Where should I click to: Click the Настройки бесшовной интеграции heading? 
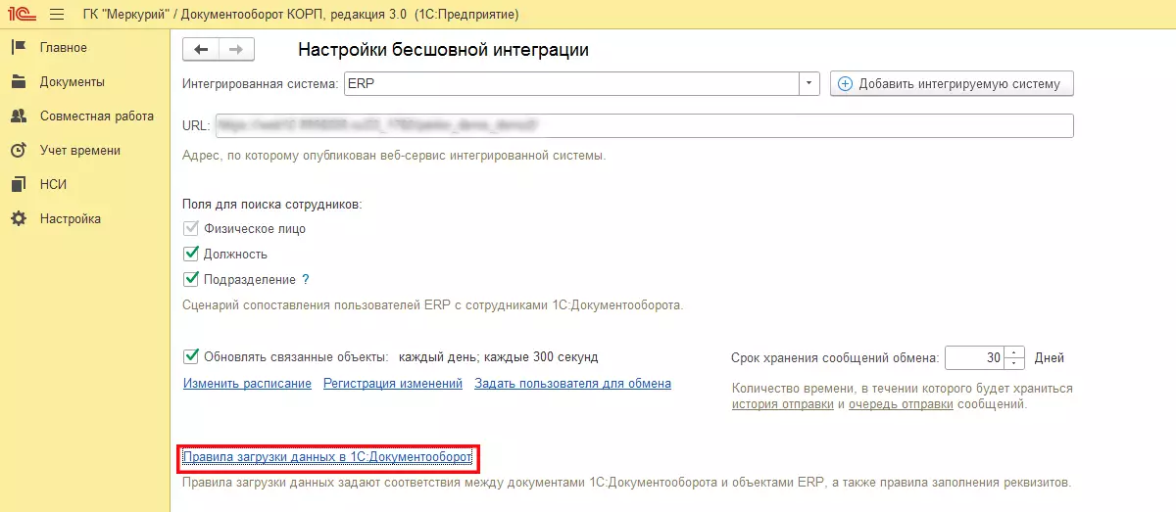[x=443, y=49]
